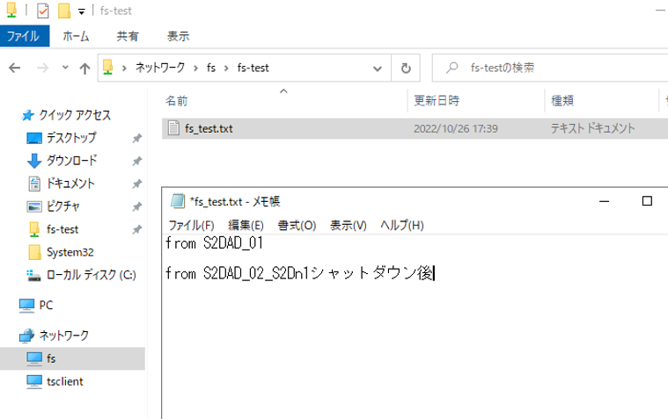Sort by 種類 column header
Screen dimensions: 668x419
pyautogui.click(x=562, y=101)
